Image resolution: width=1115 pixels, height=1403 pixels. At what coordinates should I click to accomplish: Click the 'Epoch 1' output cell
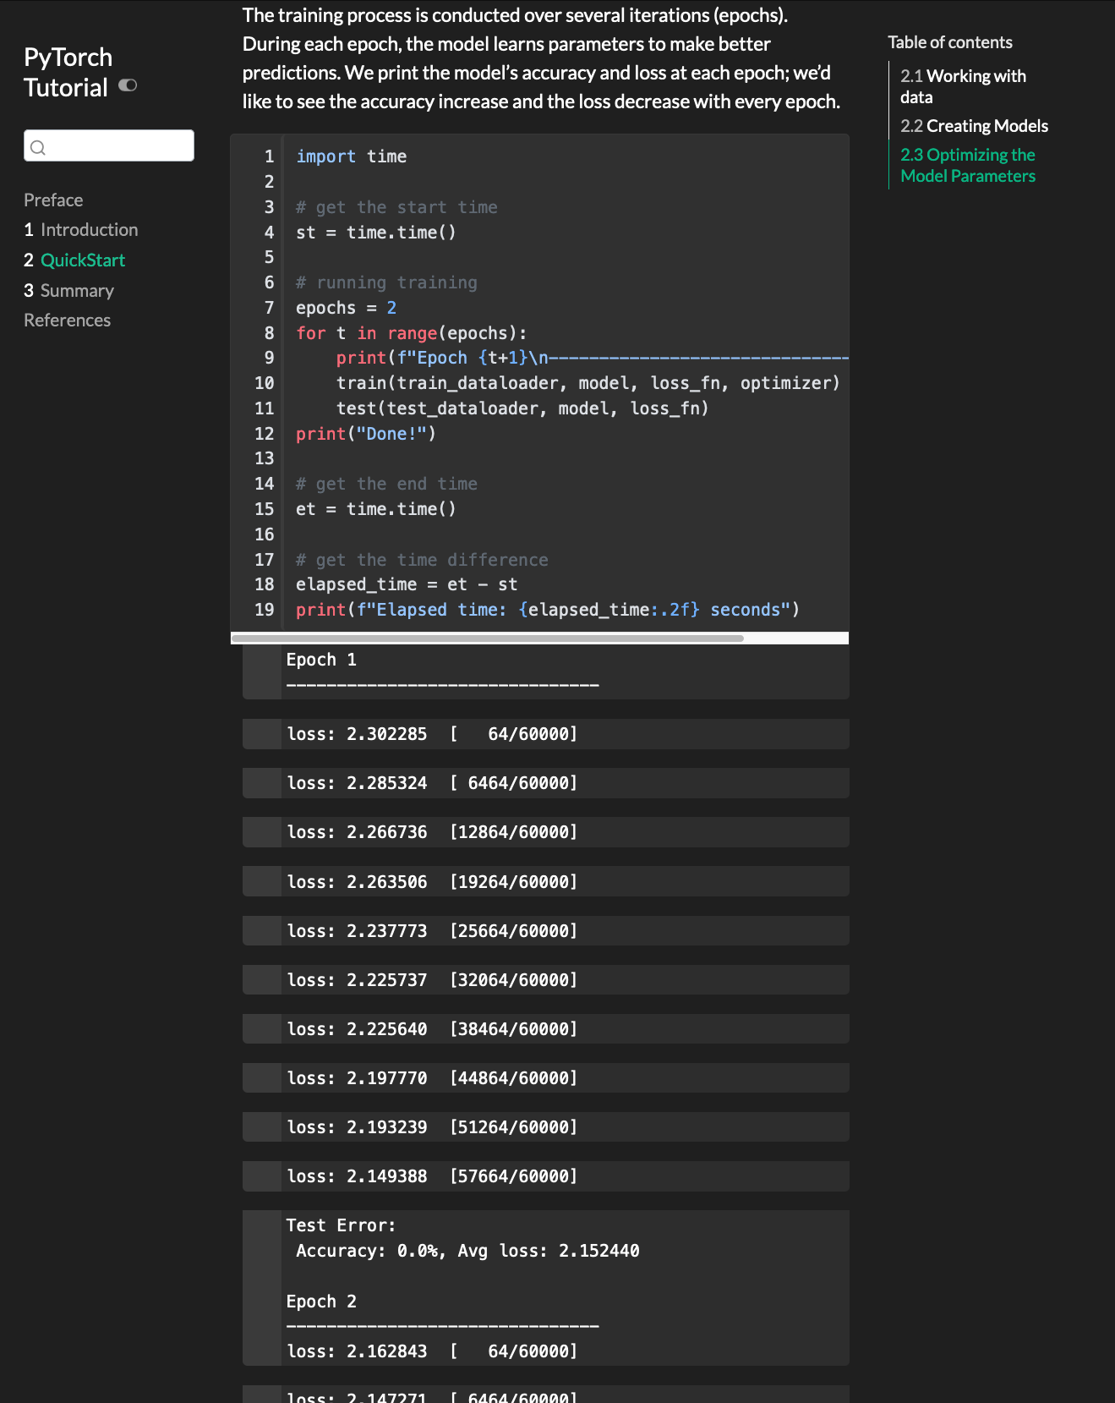[x=321, y=660]
